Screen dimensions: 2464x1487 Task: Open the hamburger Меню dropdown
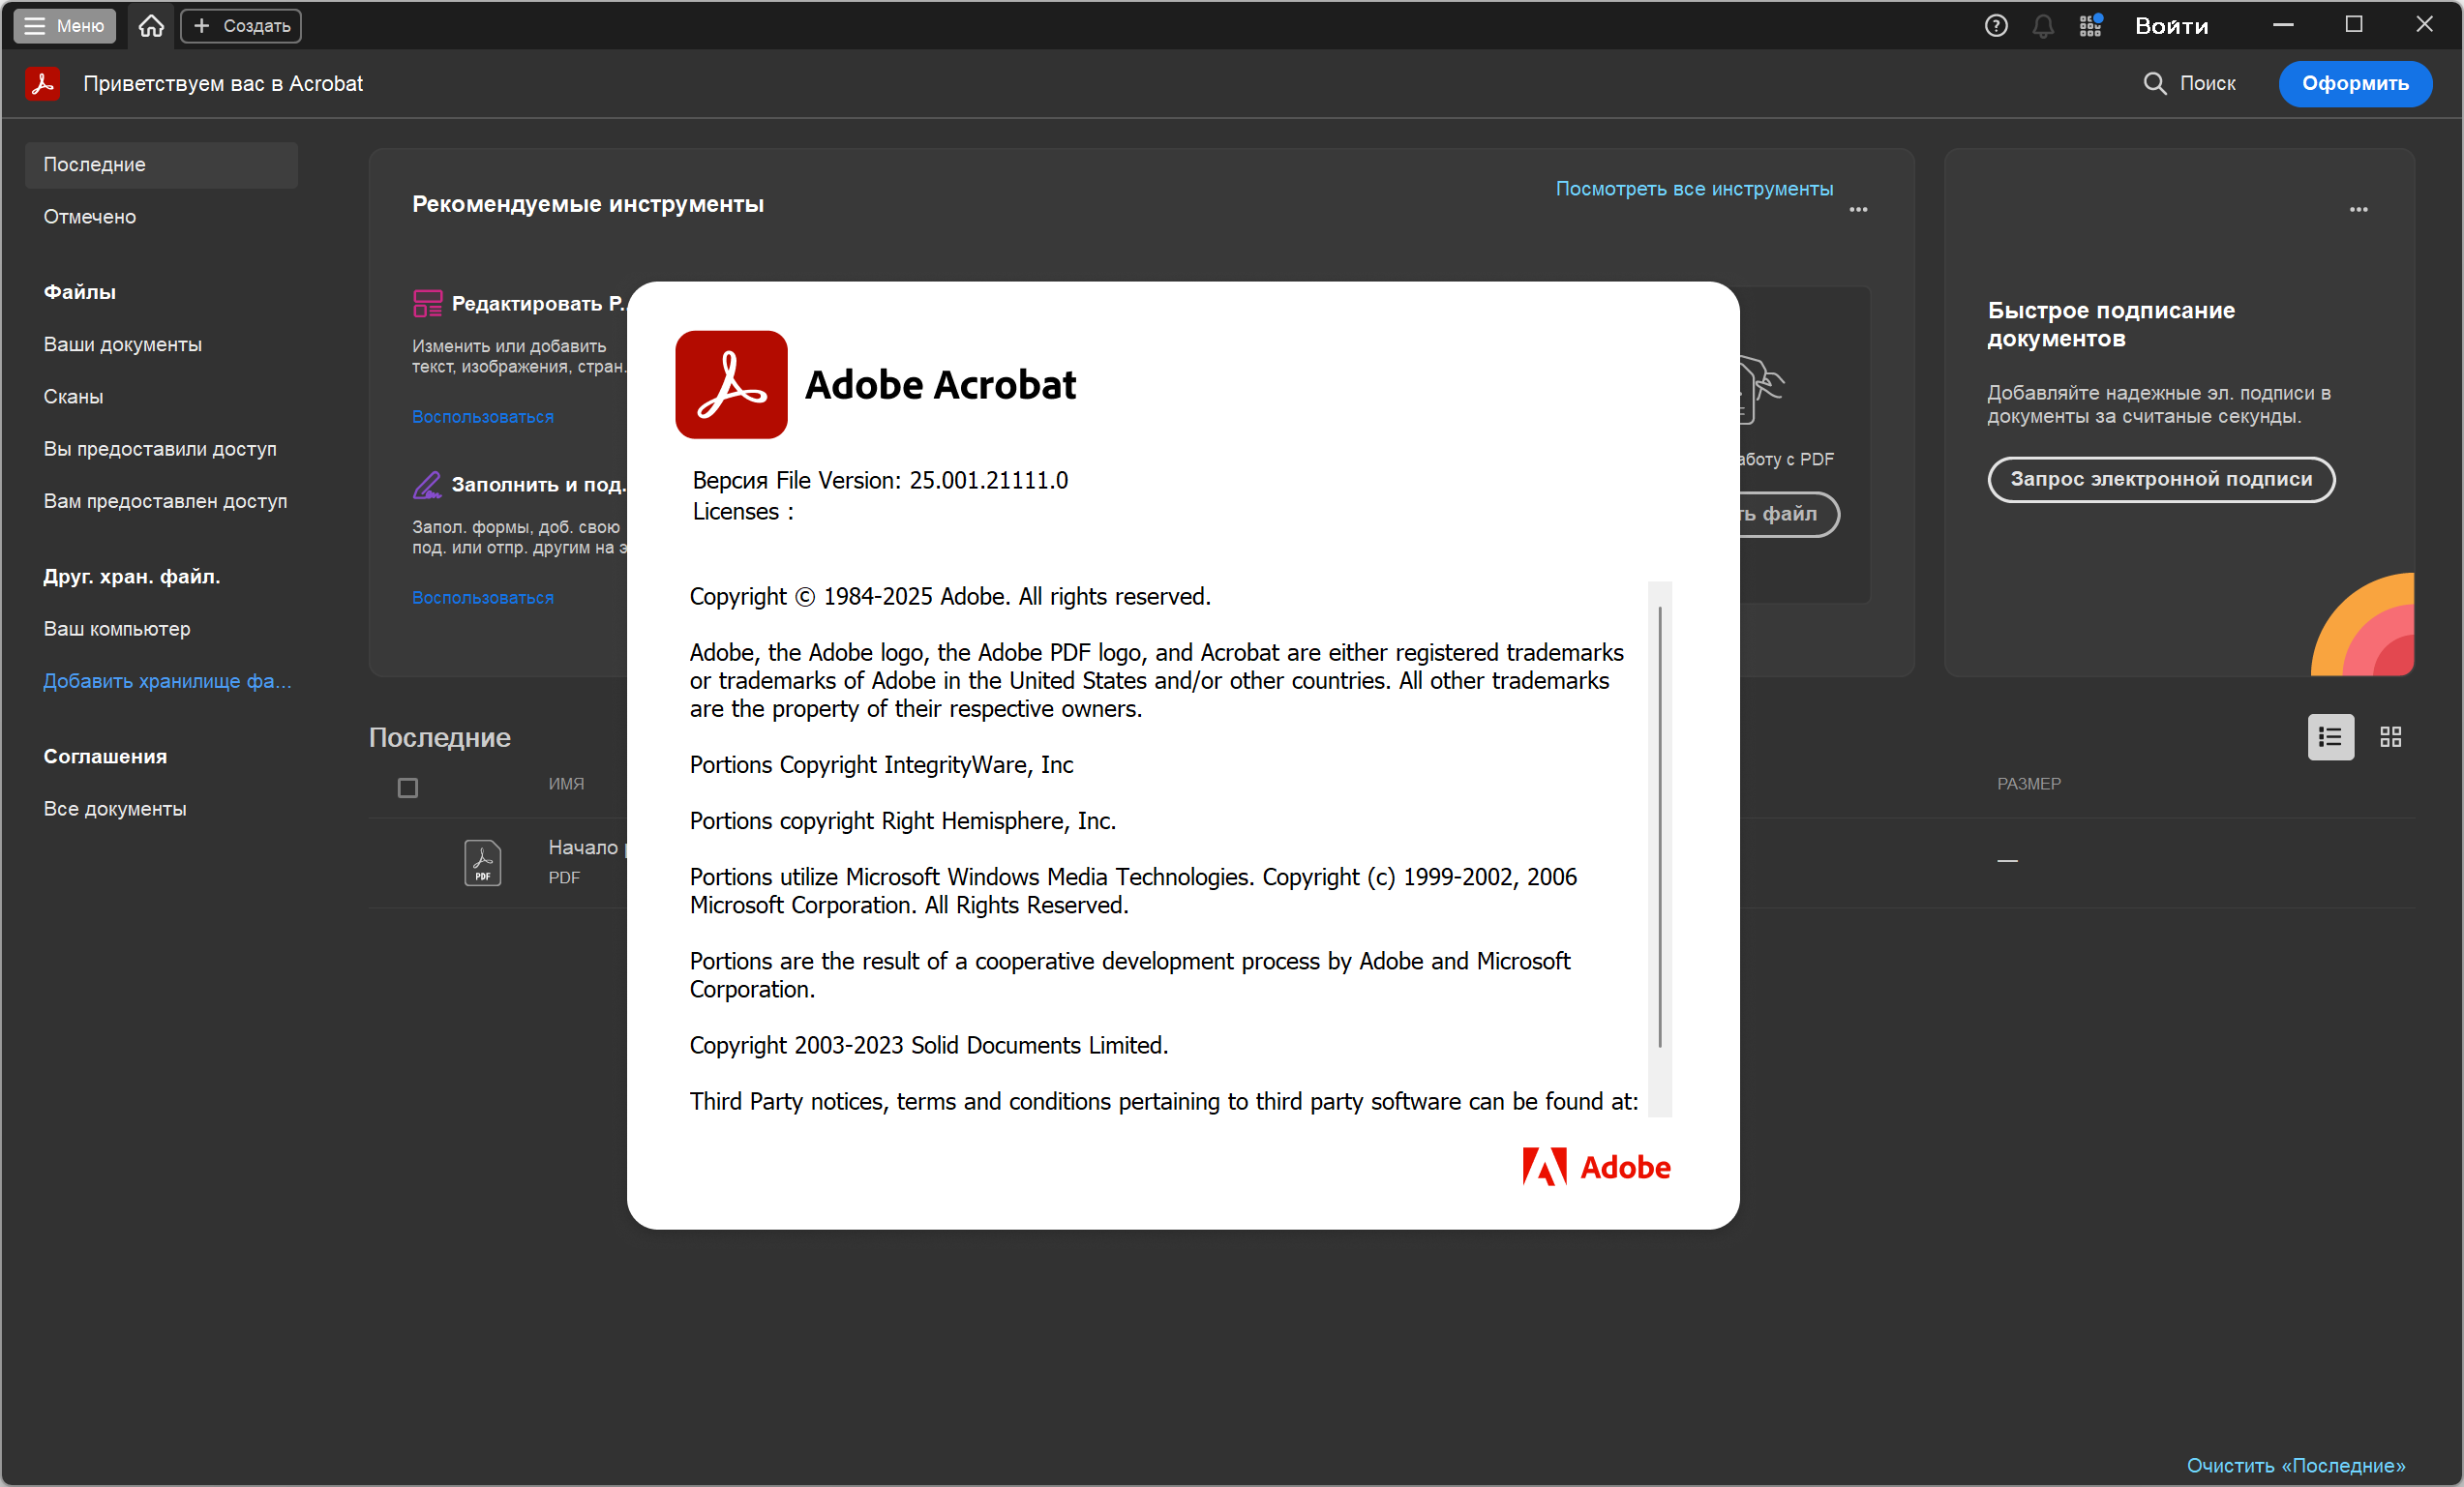[x=64, y=26]
